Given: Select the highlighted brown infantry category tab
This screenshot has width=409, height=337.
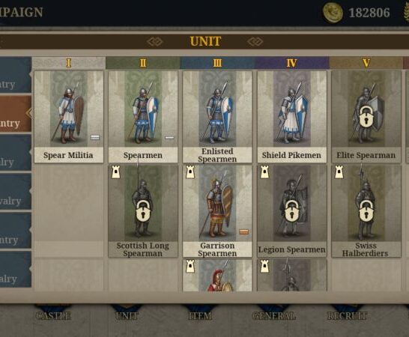Looking at the screenshot, I should click(x=15, y=114).
